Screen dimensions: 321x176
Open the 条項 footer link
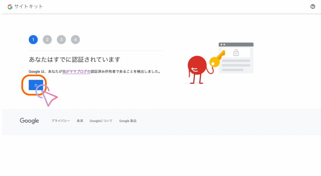pos(80,121)
